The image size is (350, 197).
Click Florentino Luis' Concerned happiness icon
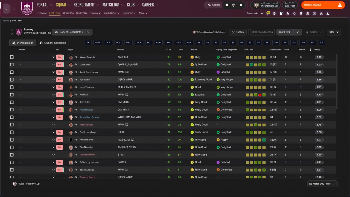tap(218, 110)
